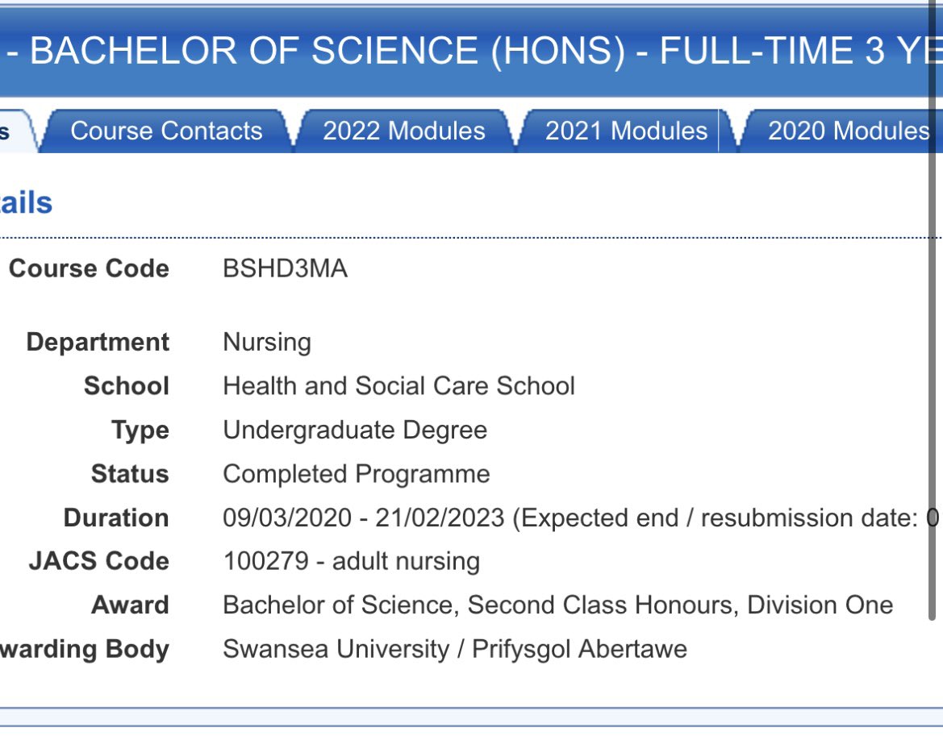Select the partially visible active details tab
This screenshot has height=736, width=943.
[17, 131]
